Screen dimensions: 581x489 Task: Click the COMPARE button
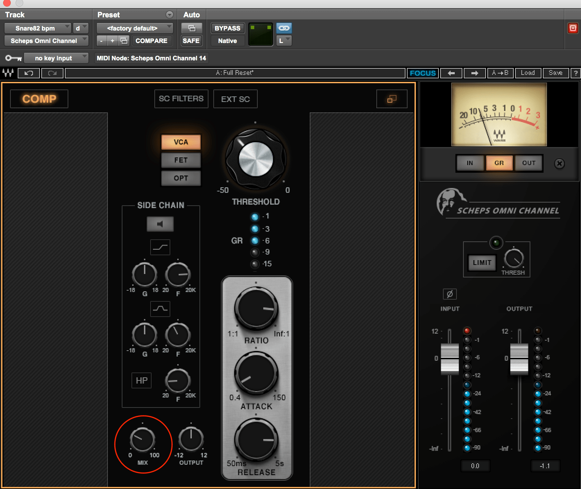point(151,41)
